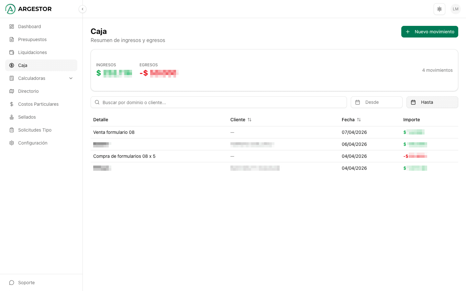Click the Argestor logo icon
Image resolution: width=466 pixels, height=291 pixels.
[10, 9]
